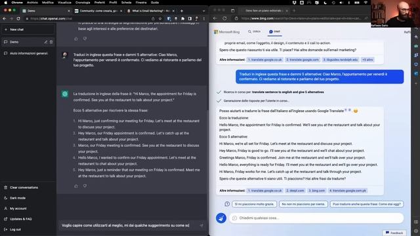The height and width of the screenshot is (236, 420).
Task: Open translate.google.co.uk source in upper answer
Action: (x=264, y=60)
